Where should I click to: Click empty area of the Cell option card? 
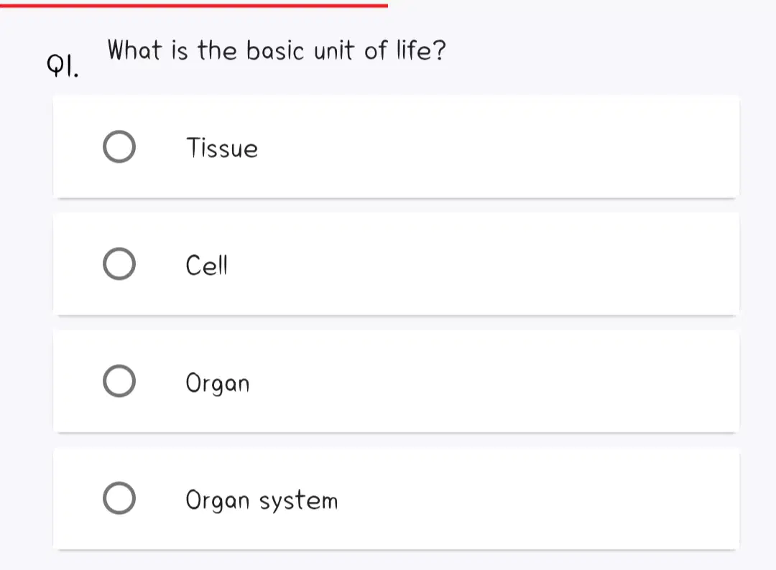pos(495,264)
